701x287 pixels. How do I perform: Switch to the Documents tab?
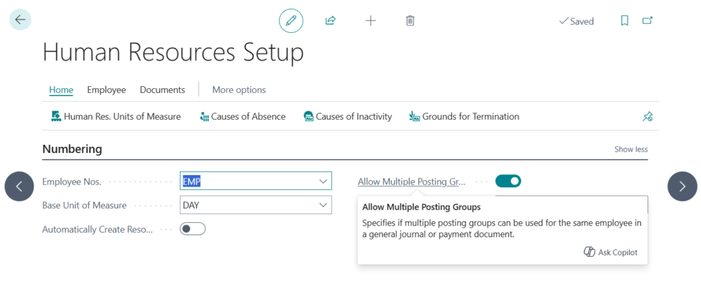pyautogui.click(x=162, y=90)
